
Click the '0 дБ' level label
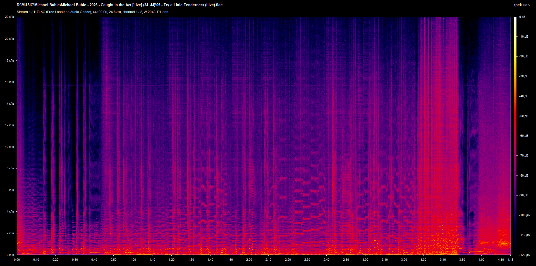tap(522, 17)
